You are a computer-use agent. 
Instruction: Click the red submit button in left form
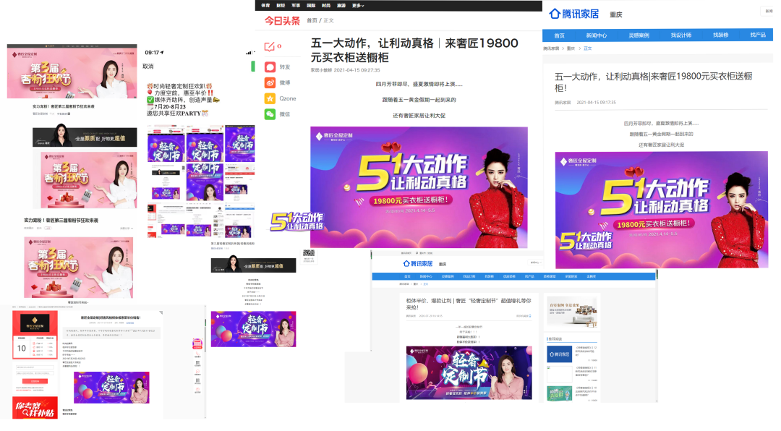[34, 380]
